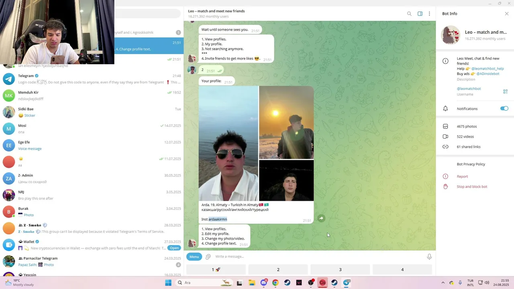The image size is (514, 289).
Task: Open the bot Menu button
Action: pos(194,256)
